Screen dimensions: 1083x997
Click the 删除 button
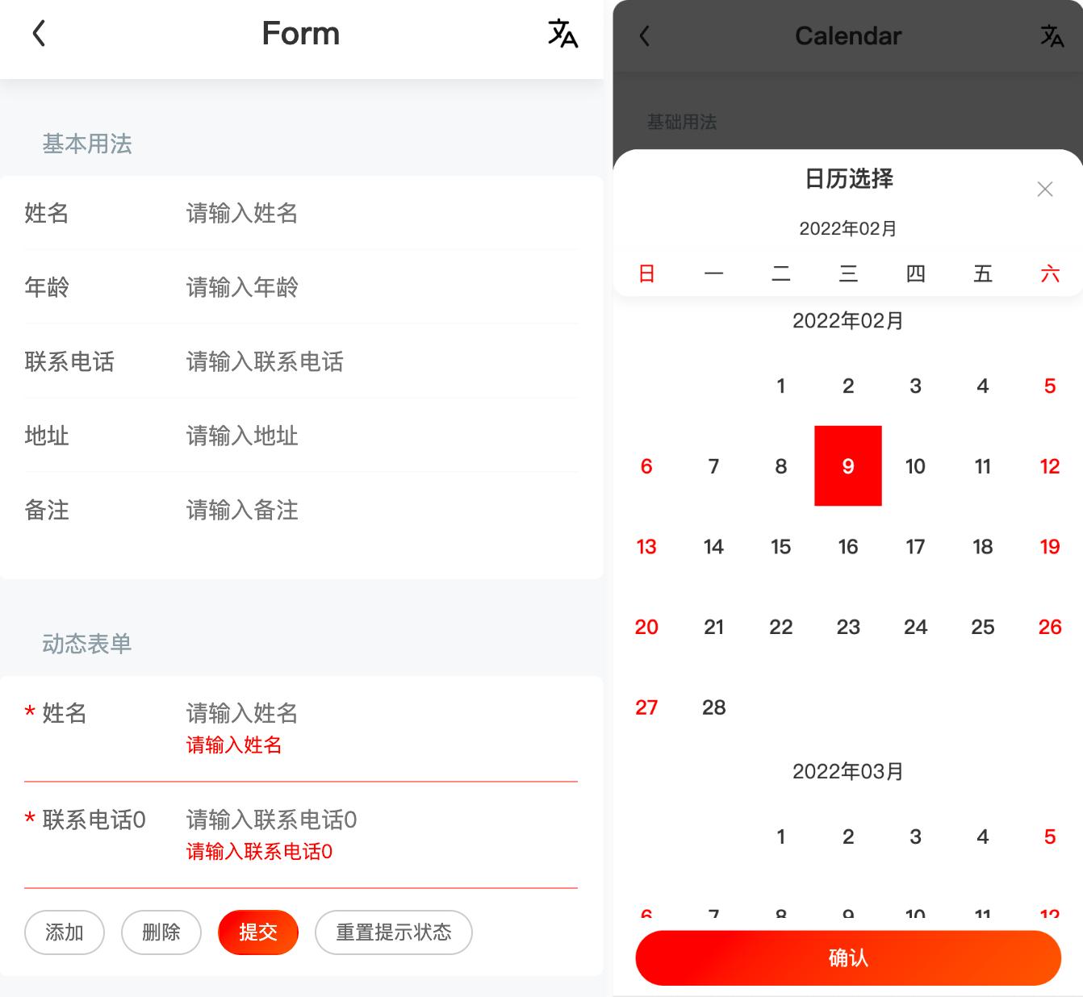(161, 932)
